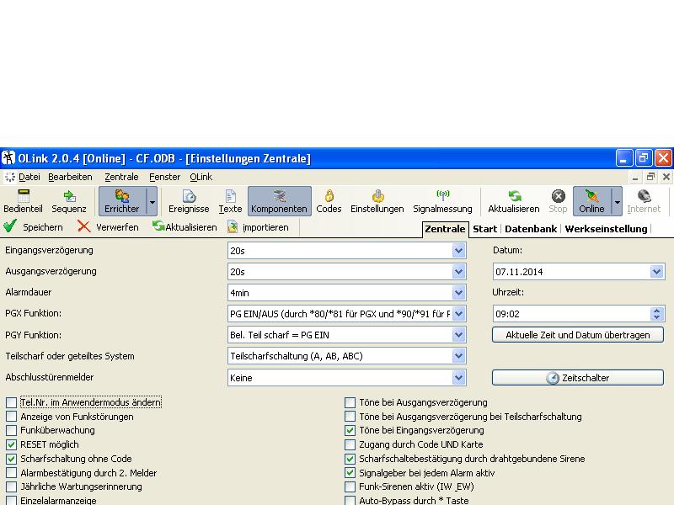This screenshot has height=505, width=674.
Task: Open the Bedienteil keypad tool
Action: click(23, 200)
